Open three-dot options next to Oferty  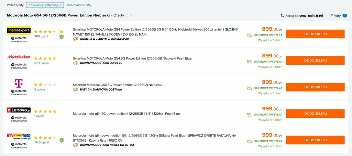click(132, 15)
